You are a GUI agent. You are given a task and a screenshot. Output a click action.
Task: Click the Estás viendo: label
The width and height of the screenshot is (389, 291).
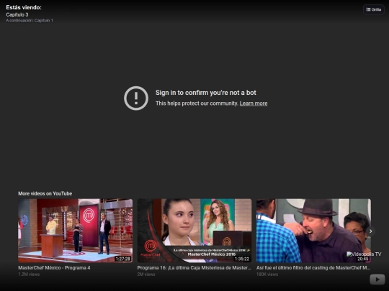coord(24,7)
